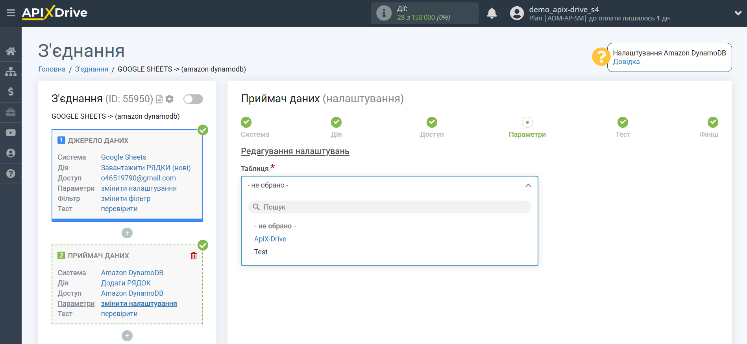Select ApiX-Drive from the table list

pos(270,239)
